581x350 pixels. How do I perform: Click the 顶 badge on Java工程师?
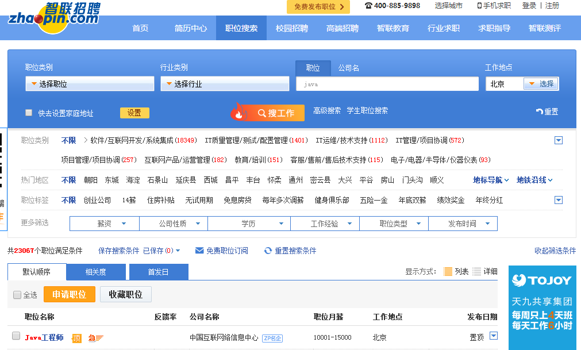click(x=78, y=338)
